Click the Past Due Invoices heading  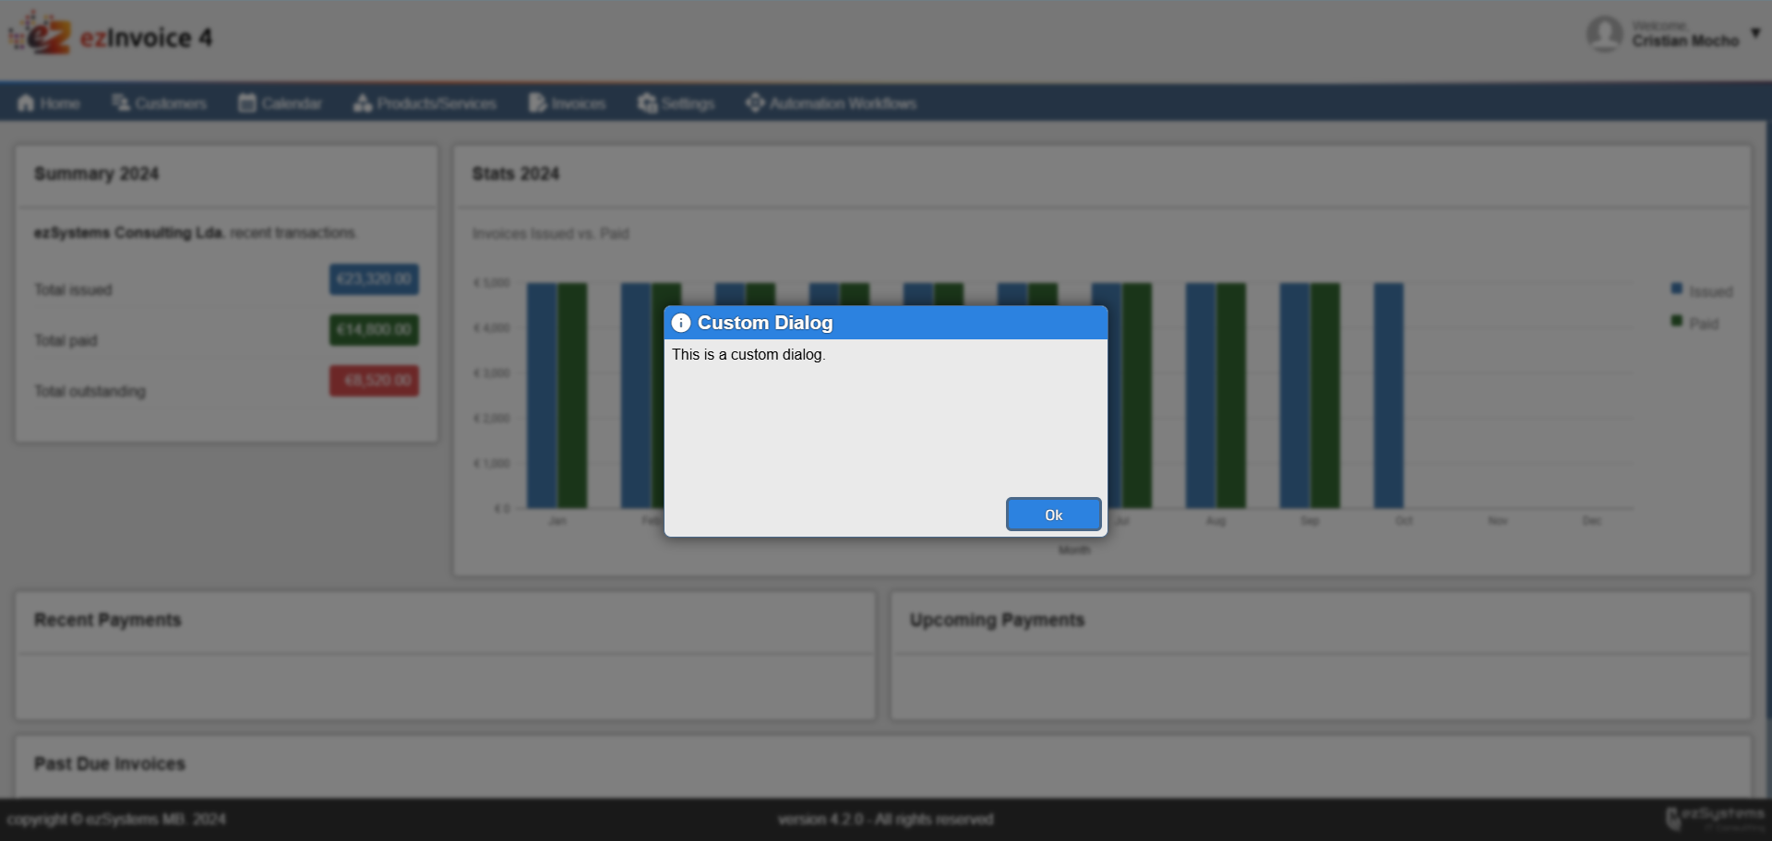coord(110,764)
